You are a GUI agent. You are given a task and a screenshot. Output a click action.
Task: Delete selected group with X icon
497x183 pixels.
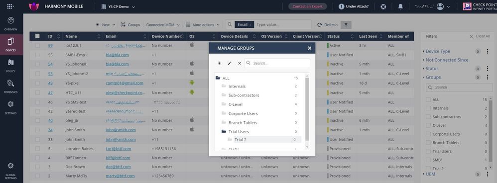(240, 63)
